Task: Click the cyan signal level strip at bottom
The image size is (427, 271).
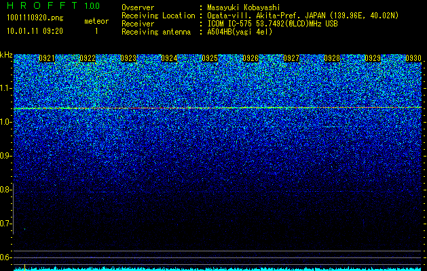Action: (218, 269)
